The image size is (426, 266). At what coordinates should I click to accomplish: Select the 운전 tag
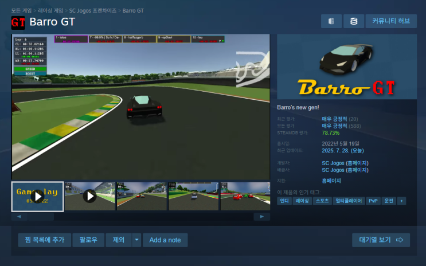point(389,201)
